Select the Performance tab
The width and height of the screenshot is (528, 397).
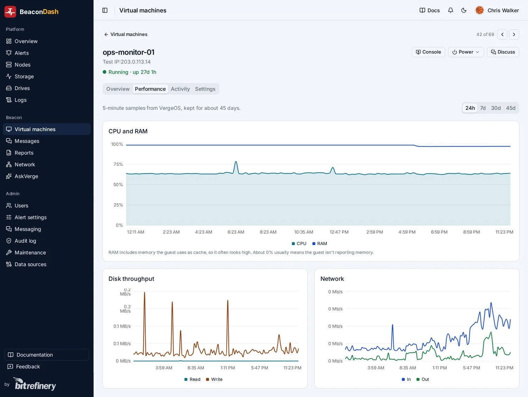(x=150, y=89)
